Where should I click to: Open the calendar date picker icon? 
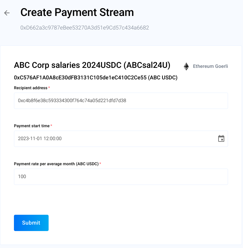coord(221,138)
